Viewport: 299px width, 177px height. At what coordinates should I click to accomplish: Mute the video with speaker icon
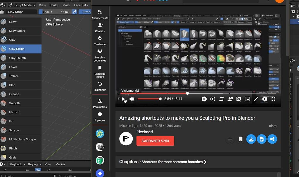click(x=132, y=99)
